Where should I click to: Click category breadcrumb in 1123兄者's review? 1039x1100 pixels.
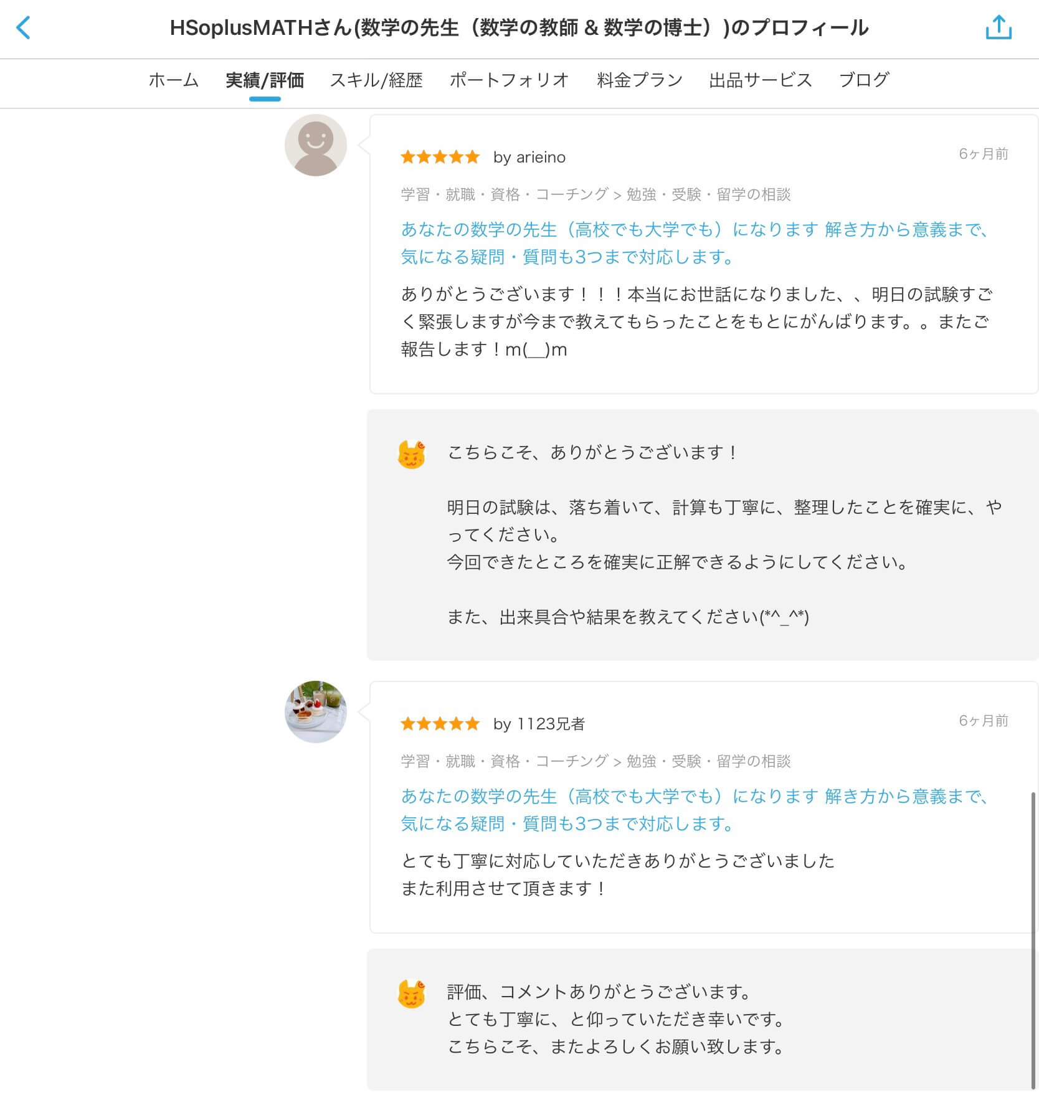595,761
